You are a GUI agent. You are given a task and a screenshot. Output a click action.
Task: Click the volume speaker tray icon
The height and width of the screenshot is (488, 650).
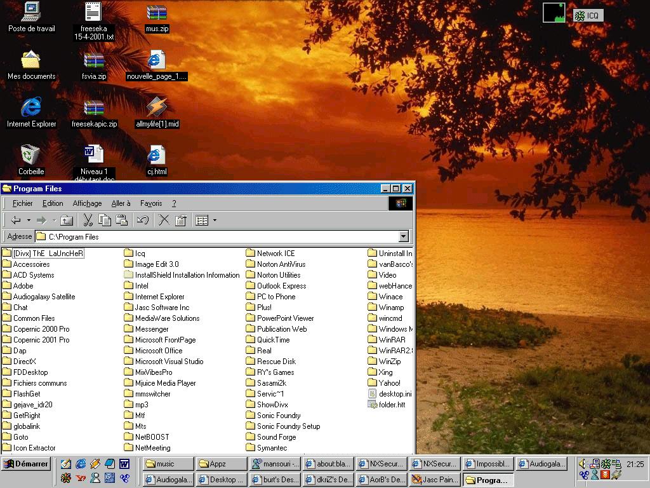pyautogui.click(x=583, y=464)
